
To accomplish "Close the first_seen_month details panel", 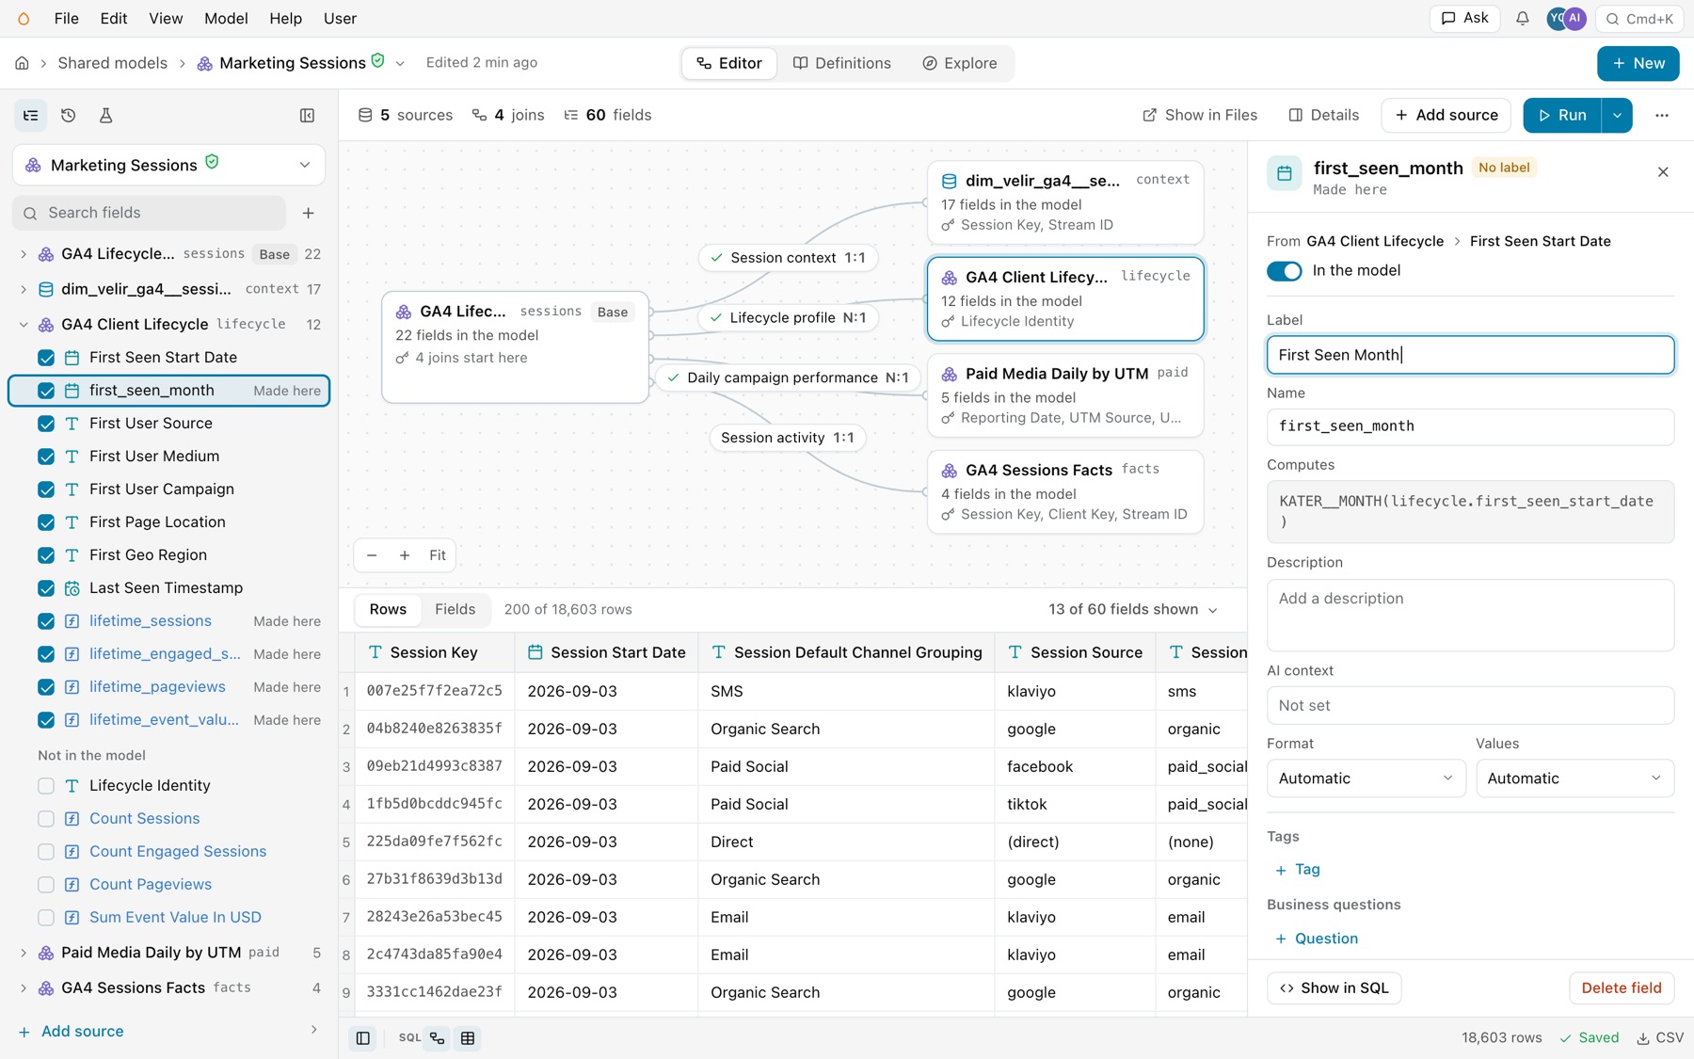I will click(1663, 171).
